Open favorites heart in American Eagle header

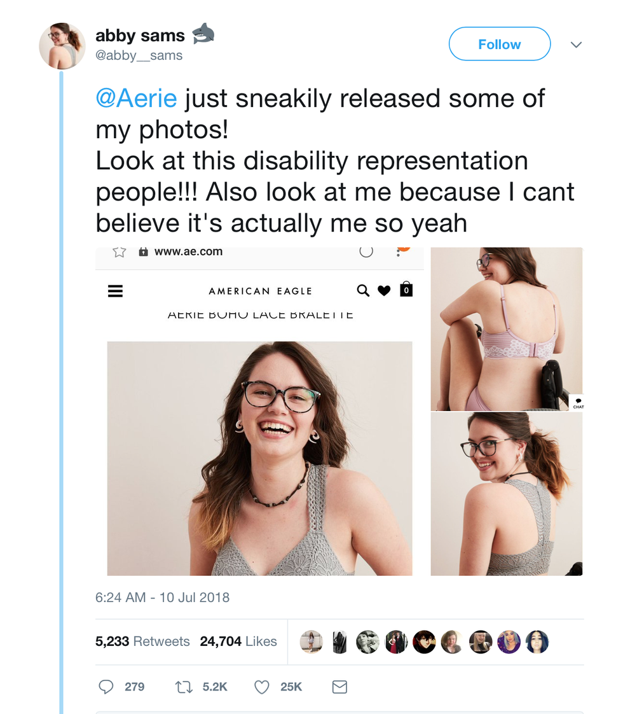coord(384,291)
